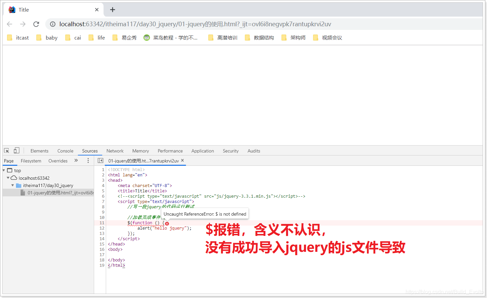Screen dimensions: 487x298
Task: Click the browser back arrow
Action: click(10, 24)
